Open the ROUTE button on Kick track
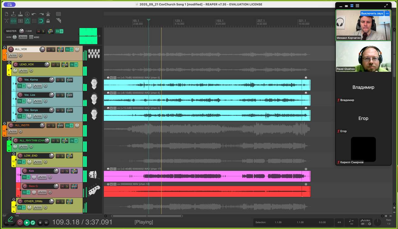The height and width of the screenshot is (229, 398). (74, 171)
